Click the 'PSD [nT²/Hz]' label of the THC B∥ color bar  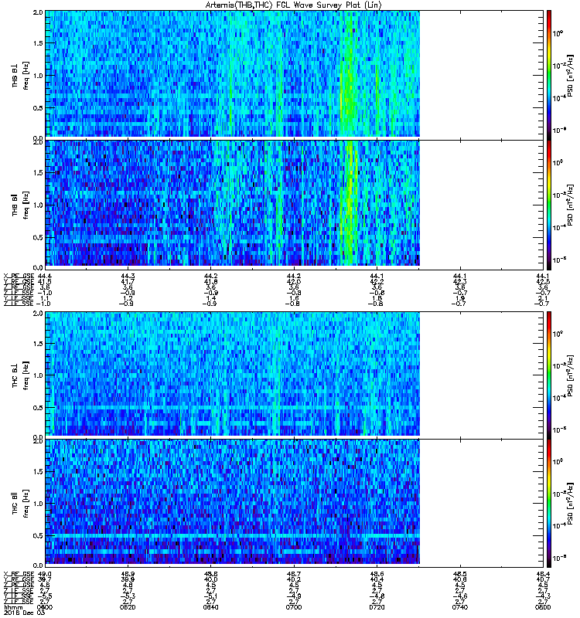[x=570, y=504]
